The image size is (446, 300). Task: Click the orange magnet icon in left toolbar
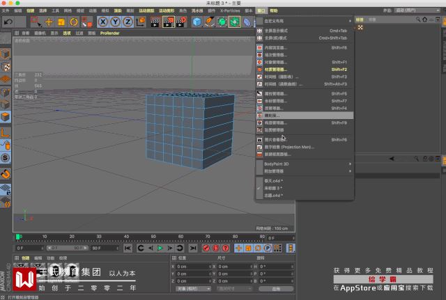6,173
